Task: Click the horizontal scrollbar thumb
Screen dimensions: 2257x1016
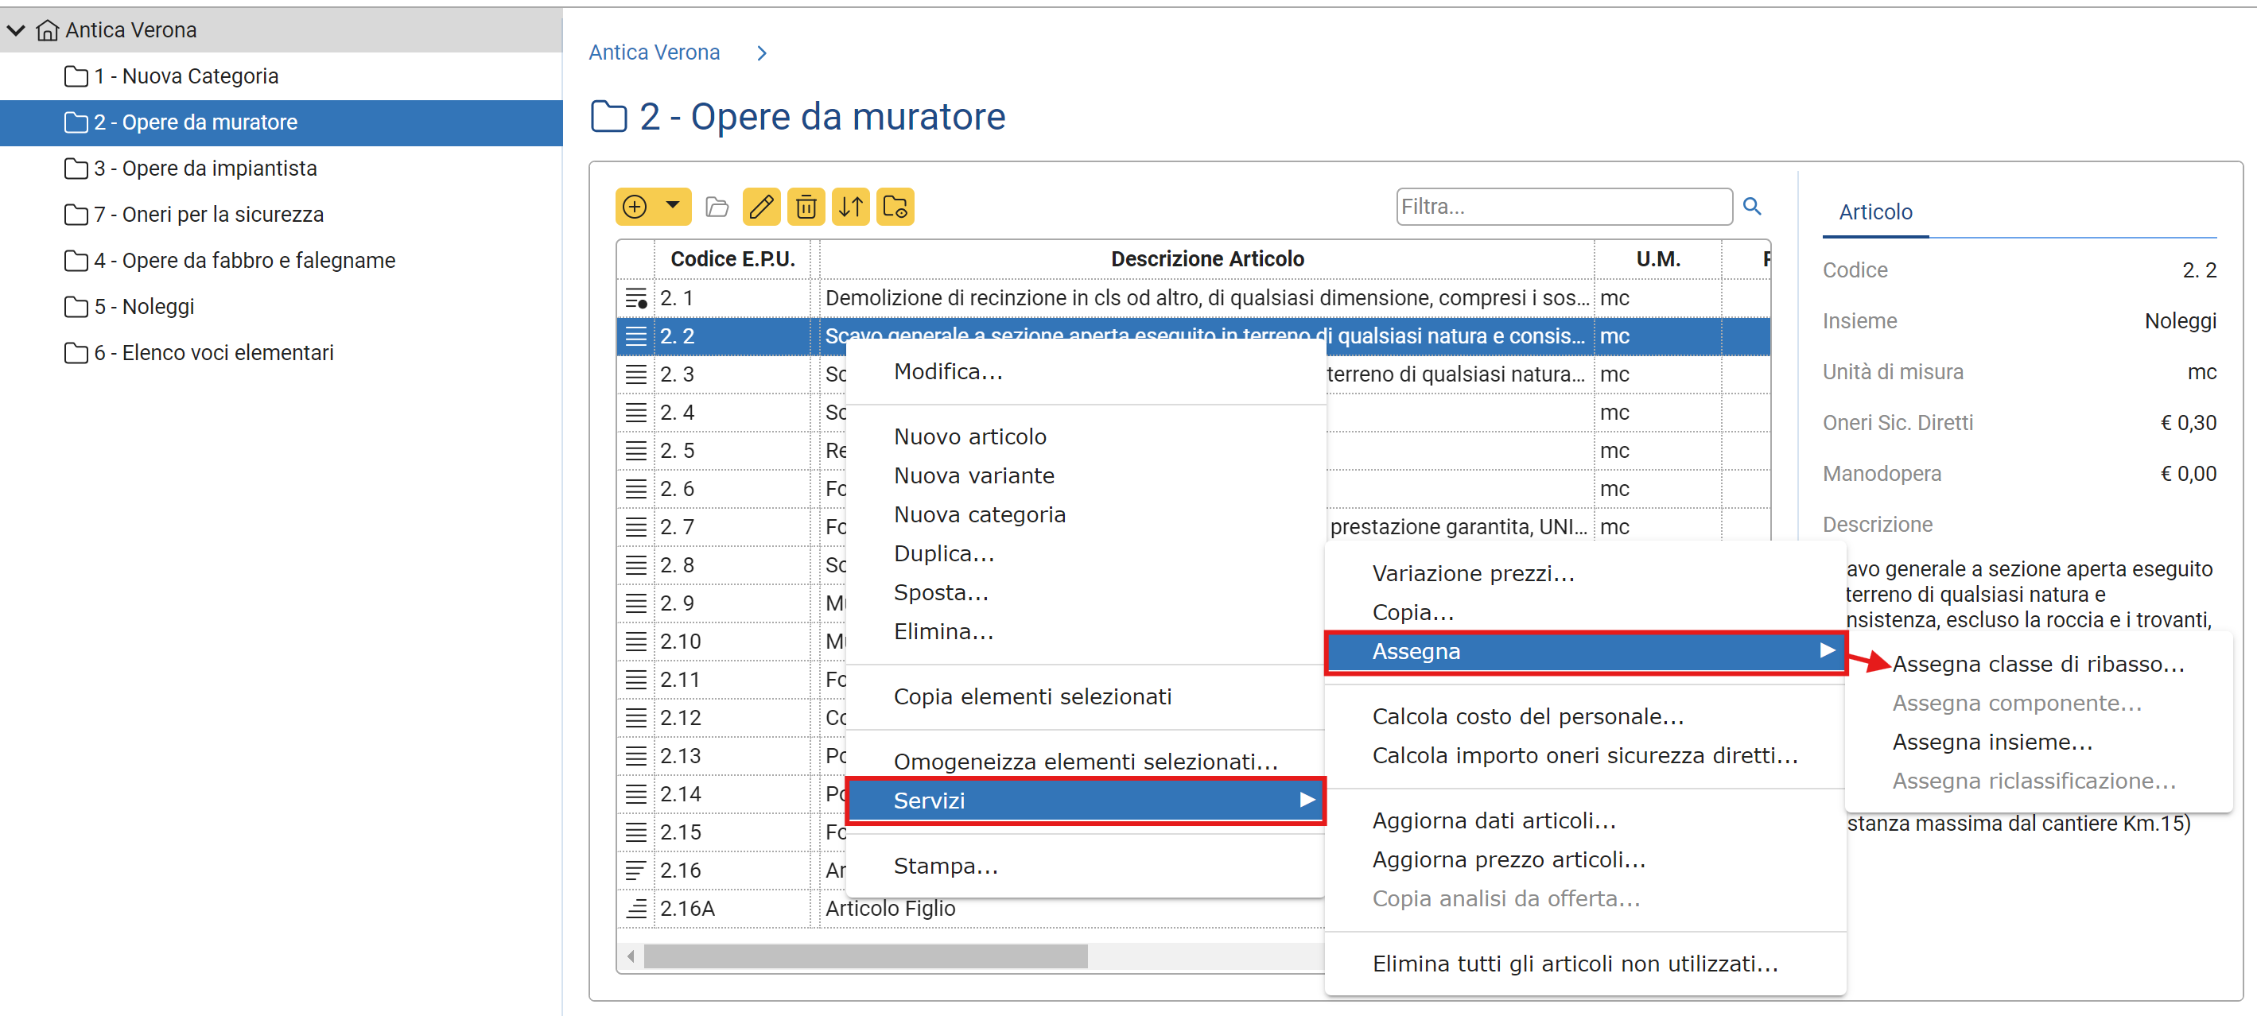Action: (x=864, y=956)
